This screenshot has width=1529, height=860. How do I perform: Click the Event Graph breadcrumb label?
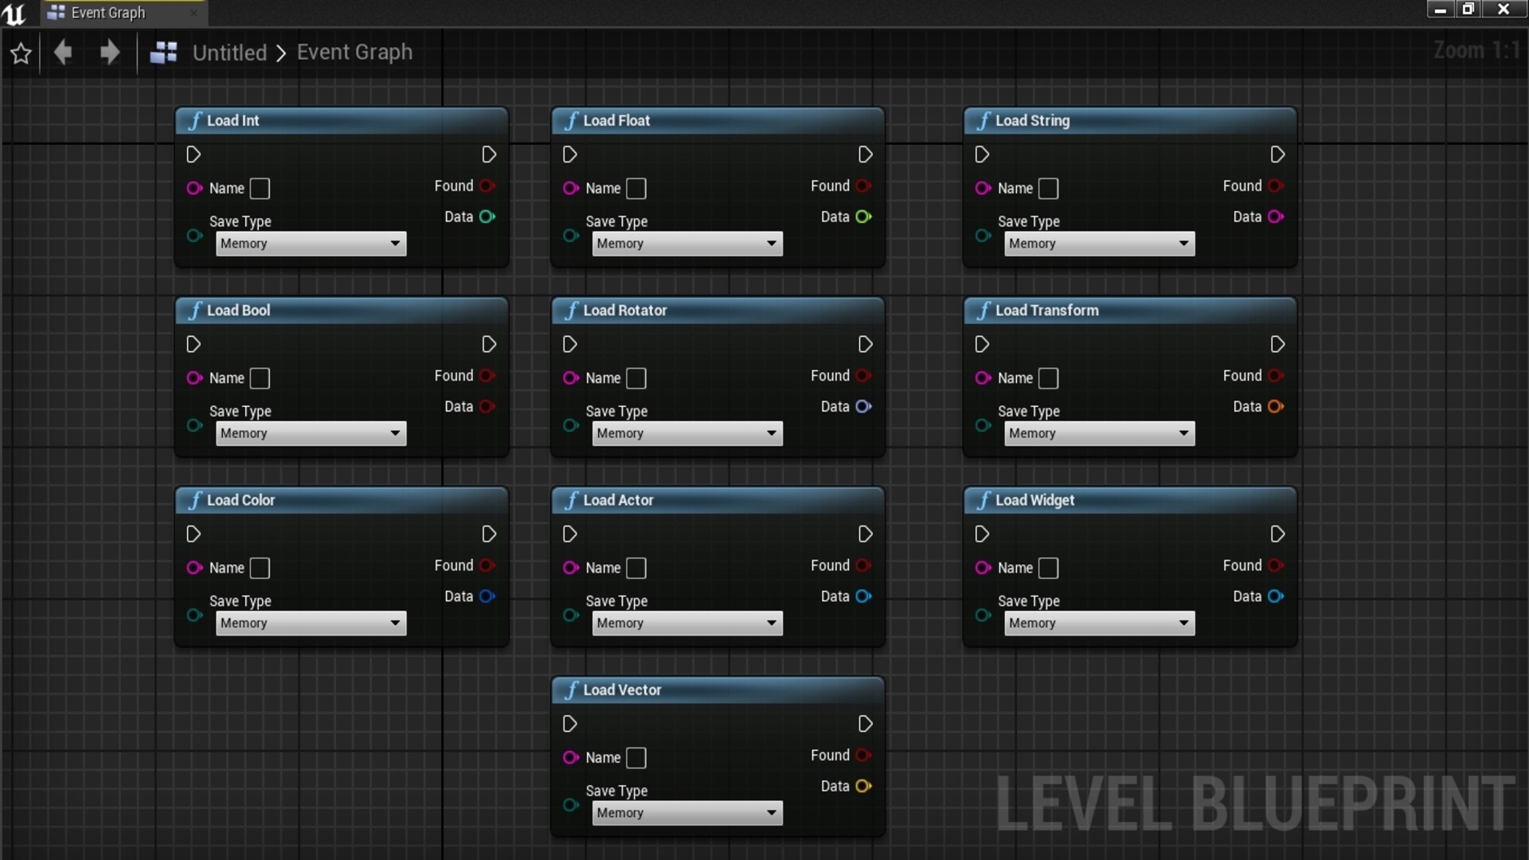tap(354, 53)
